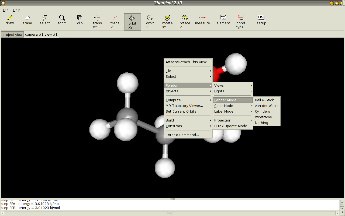Screen dimensions: 345x216
Task: Click Enter a Command... entry
Action: 182,135
